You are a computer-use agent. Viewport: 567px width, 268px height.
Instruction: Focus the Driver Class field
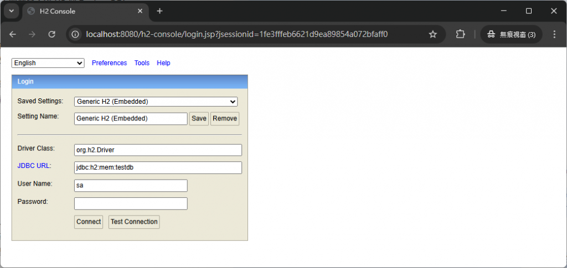click(x=158, y=150)
